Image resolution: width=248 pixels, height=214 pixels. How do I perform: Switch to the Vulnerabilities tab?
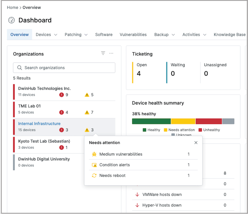133,35
